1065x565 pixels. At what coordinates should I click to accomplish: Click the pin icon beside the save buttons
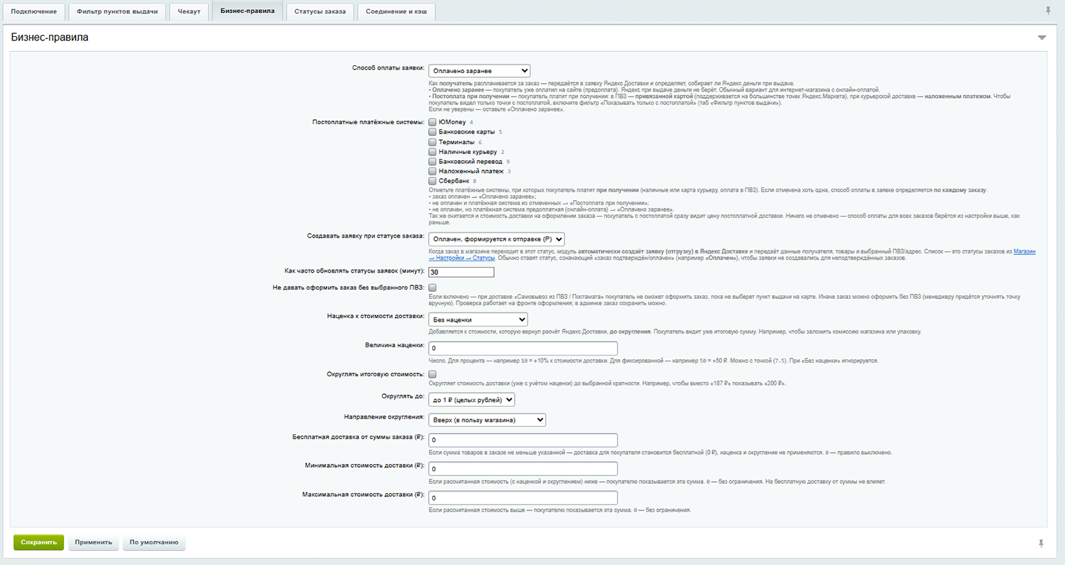[1042, 543]
